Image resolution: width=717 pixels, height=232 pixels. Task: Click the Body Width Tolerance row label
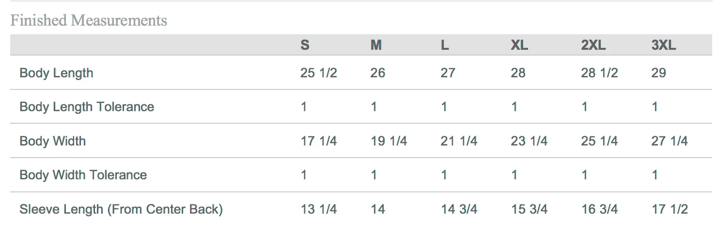(x=83, y=175)
